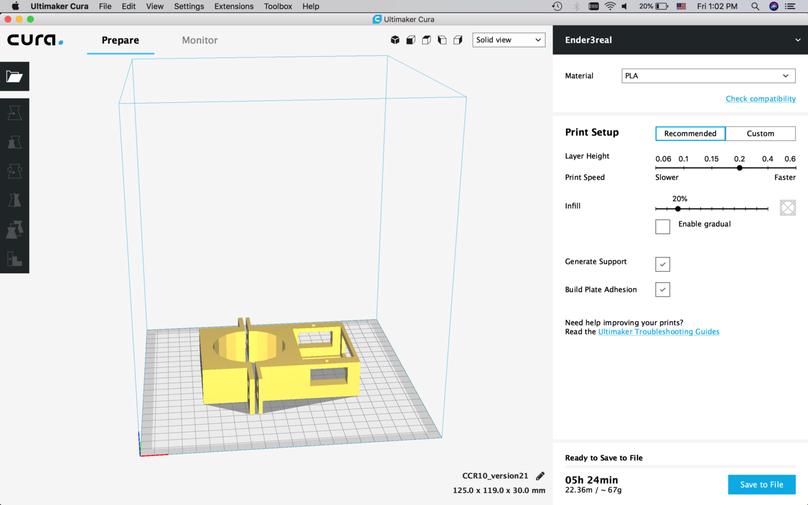808x505 pixels.
Task: Open the Ultimaker Troubleshooting Guides link
Action: [659, 332]
